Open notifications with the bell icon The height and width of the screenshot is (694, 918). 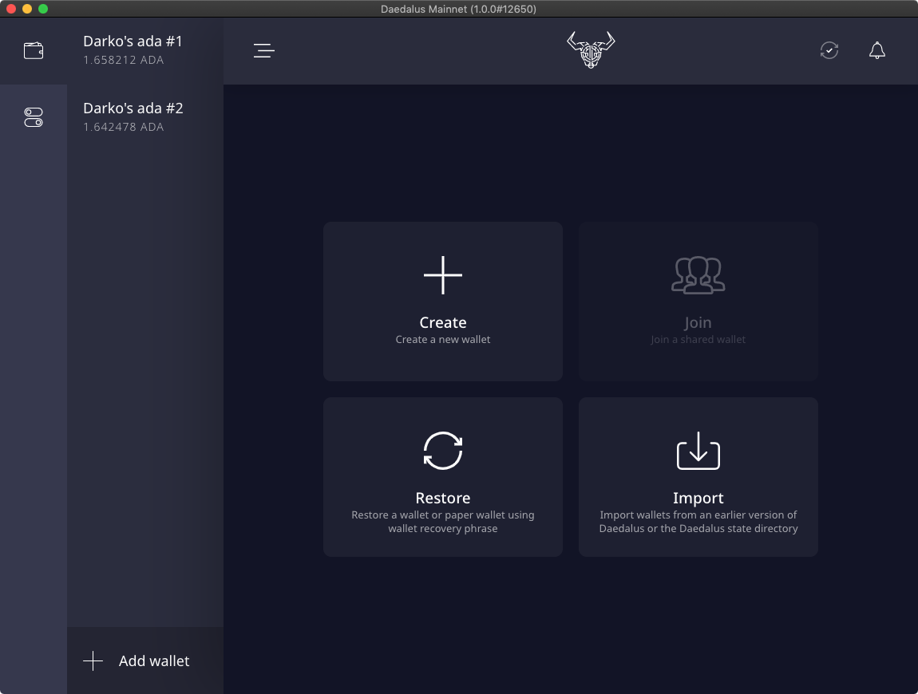click(876, 51)
